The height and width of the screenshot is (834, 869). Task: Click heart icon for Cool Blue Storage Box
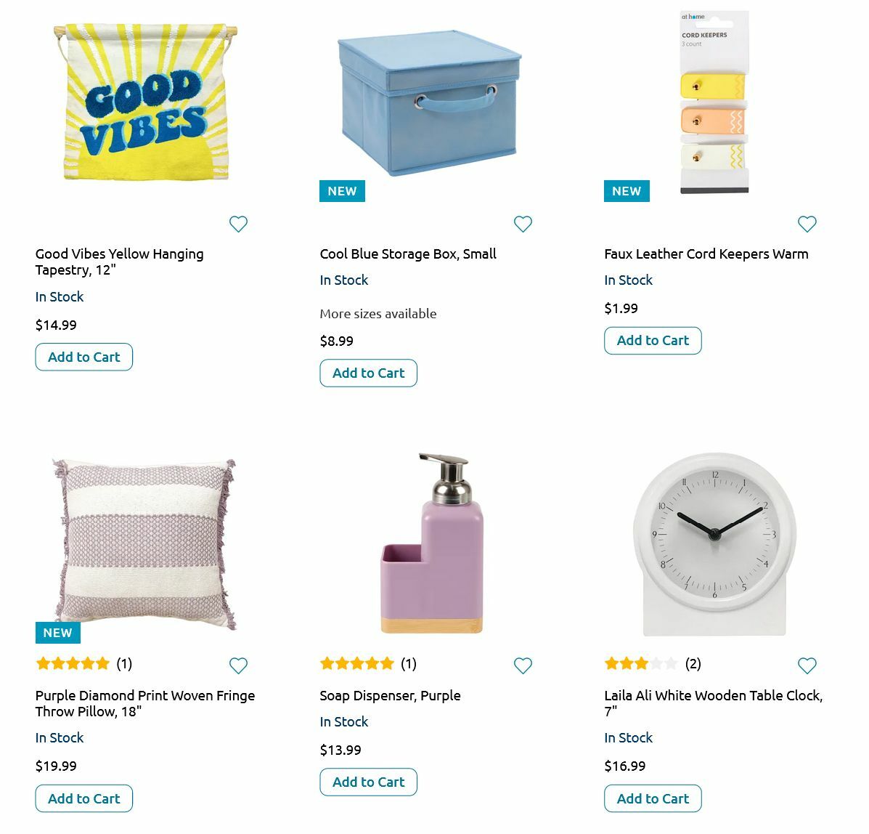coord(523,224)
